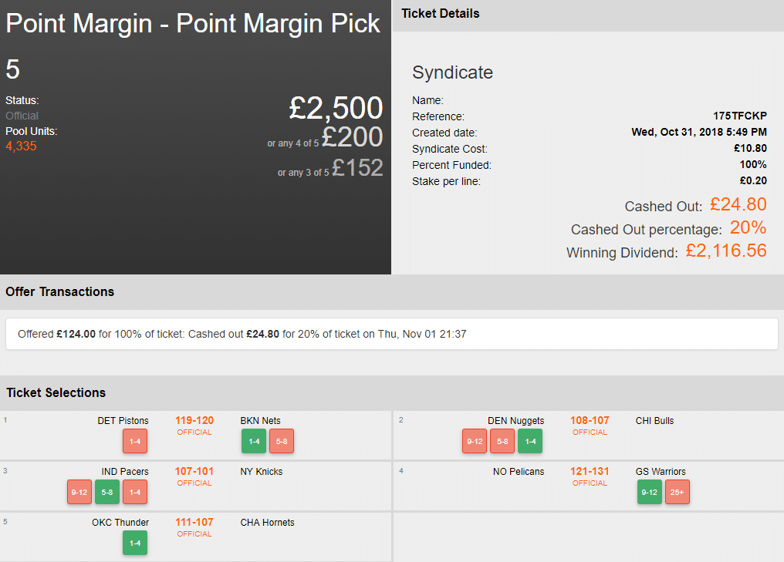Select OKC Thunder 1-4 margin chip

[135, 543]
